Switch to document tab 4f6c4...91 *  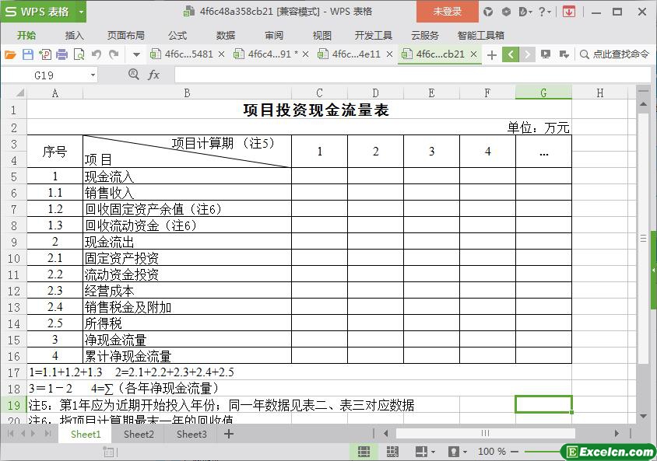pos(272,54)
